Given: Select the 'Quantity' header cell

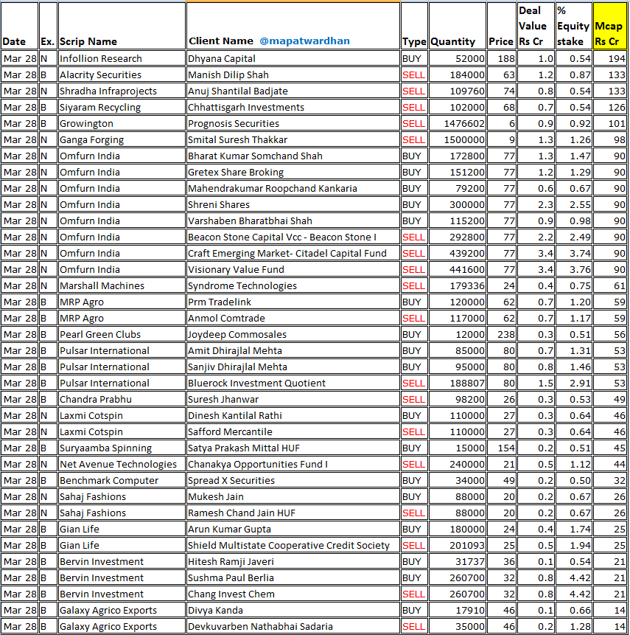Looking at the screenshot, I should coord(458,26).
